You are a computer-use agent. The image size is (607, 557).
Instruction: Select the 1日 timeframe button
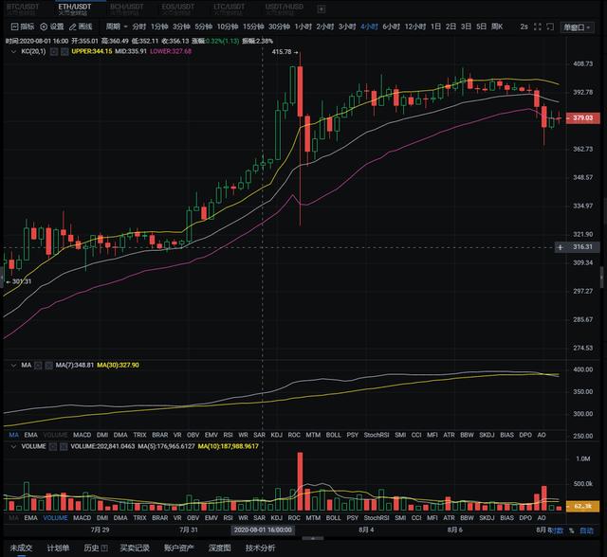click(x=435, y=27)
